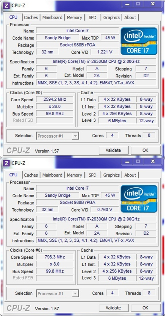This screenshot has height=317, width=165.
Task: Click OK button in upper window
Action: click(145, 150)
